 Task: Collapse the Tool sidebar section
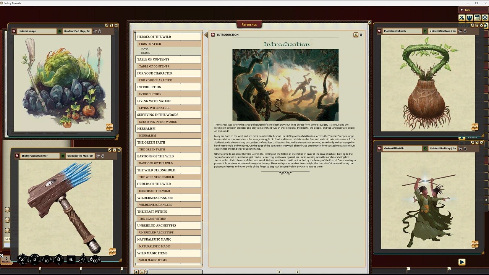461,10
